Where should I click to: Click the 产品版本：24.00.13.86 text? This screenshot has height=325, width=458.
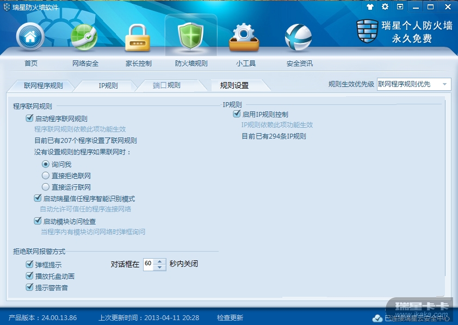42,318
